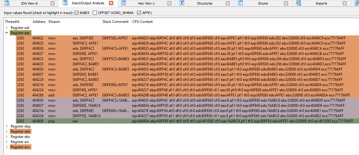Click the IDA View-A tab icon

(7, 3)
